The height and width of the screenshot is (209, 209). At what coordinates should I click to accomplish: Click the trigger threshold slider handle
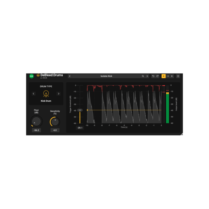coord(80,110)
